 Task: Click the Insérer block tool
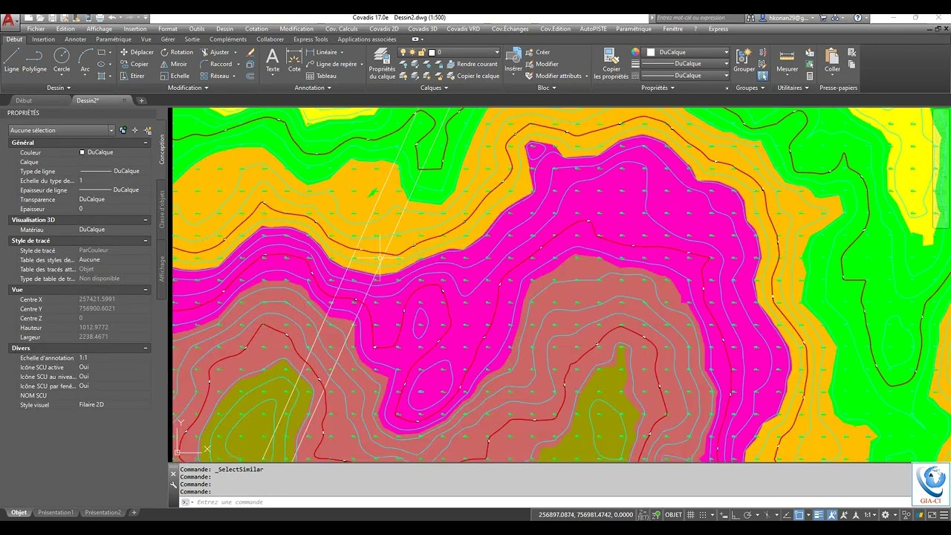click(x=513, y=61)
